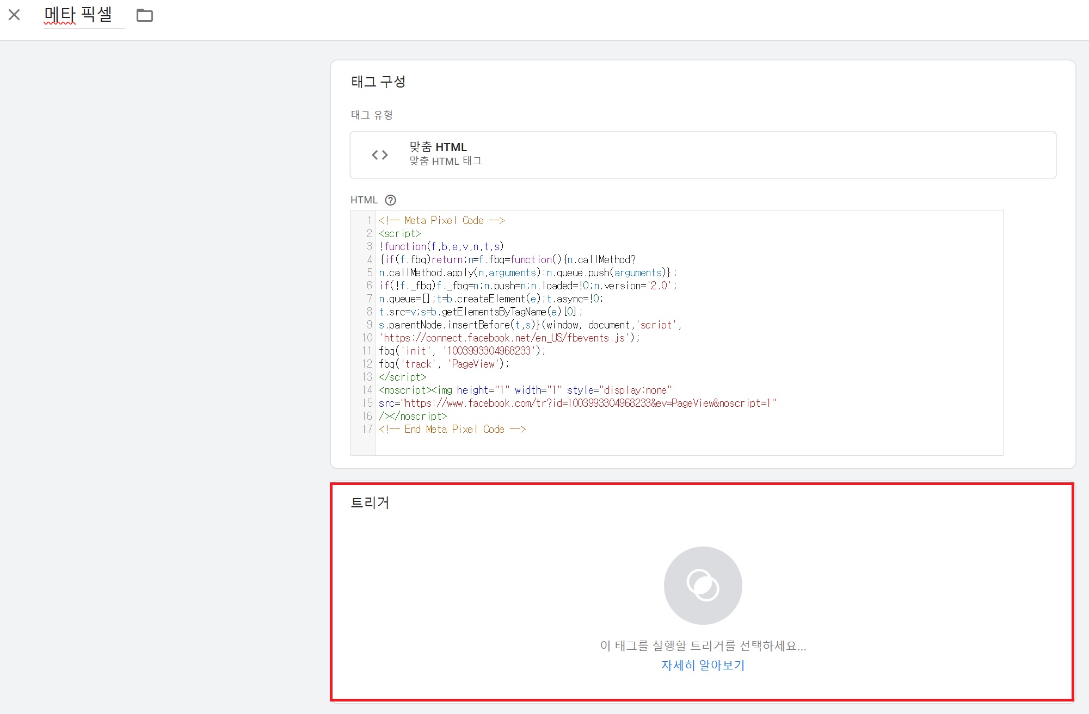Image resolution: width=1089 pixels, height=714 pixels.
Task: Click the opening <script> line
Action: pos(400,233)
